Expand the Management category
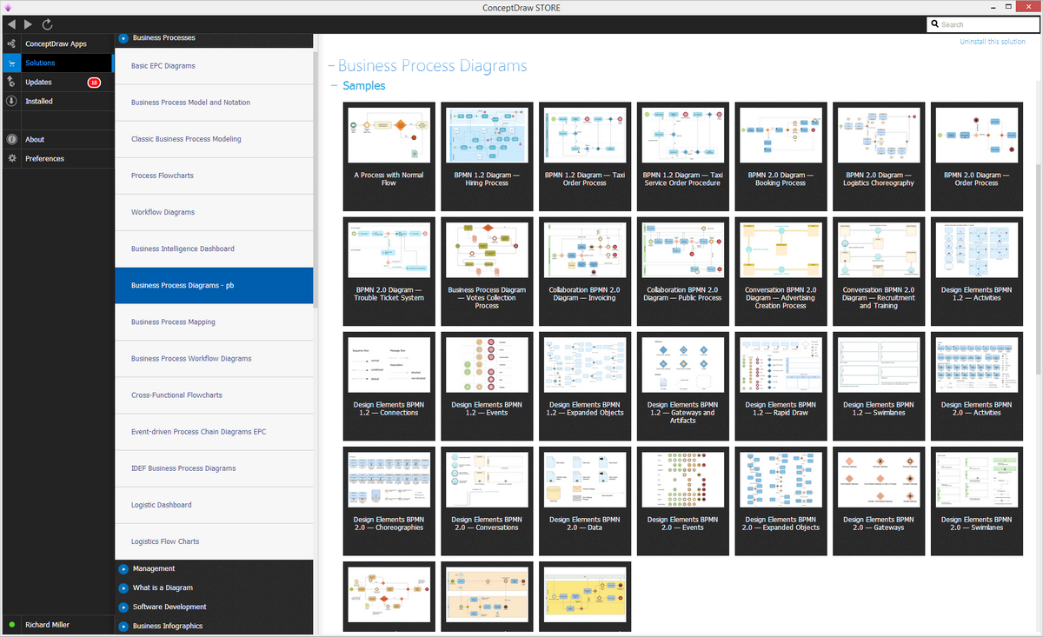 123,569
